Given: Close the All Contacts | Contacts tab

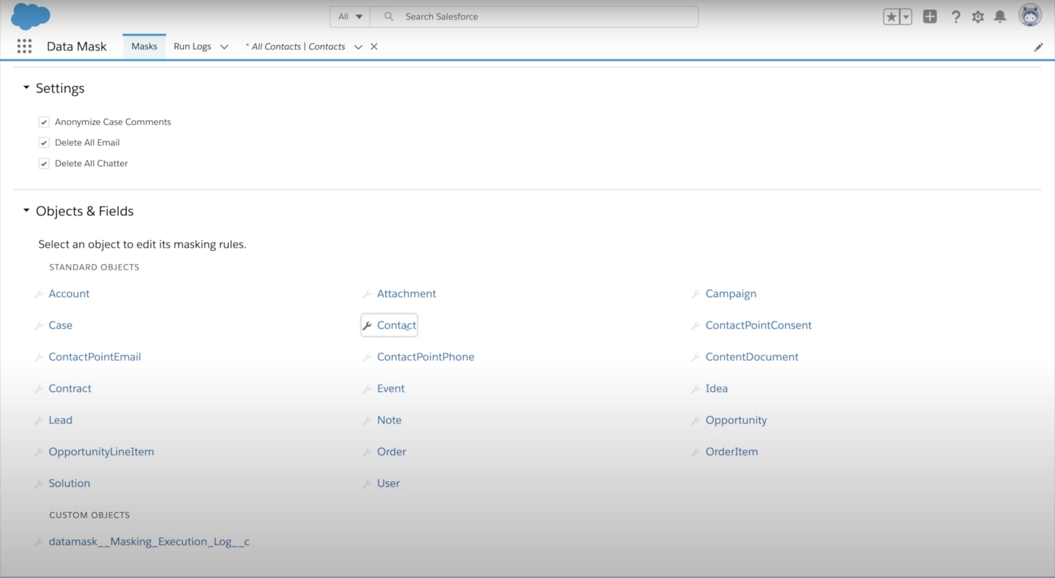Looking at the screenshot, I should [x=374, y=47].
